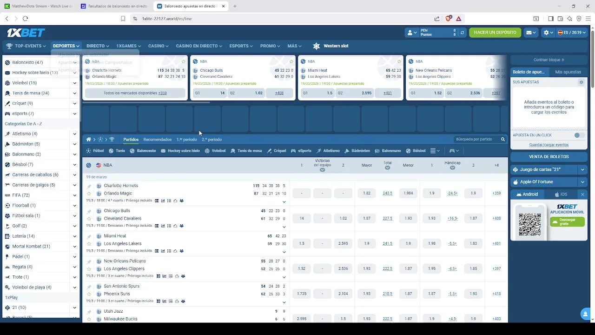
Task: Favorite the Cleveland Cavaliers match star
Action: coord(89,219)
